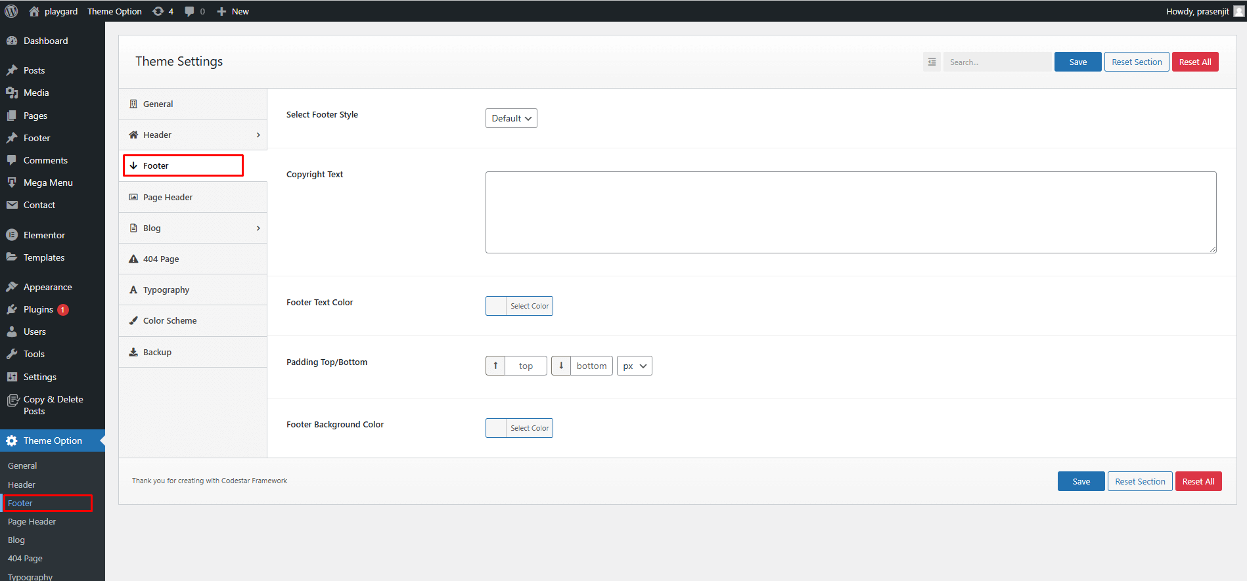This screenshot has height=581, width=1247.
Task: Expand the Blog section chevron
Action: pos(258,228)
